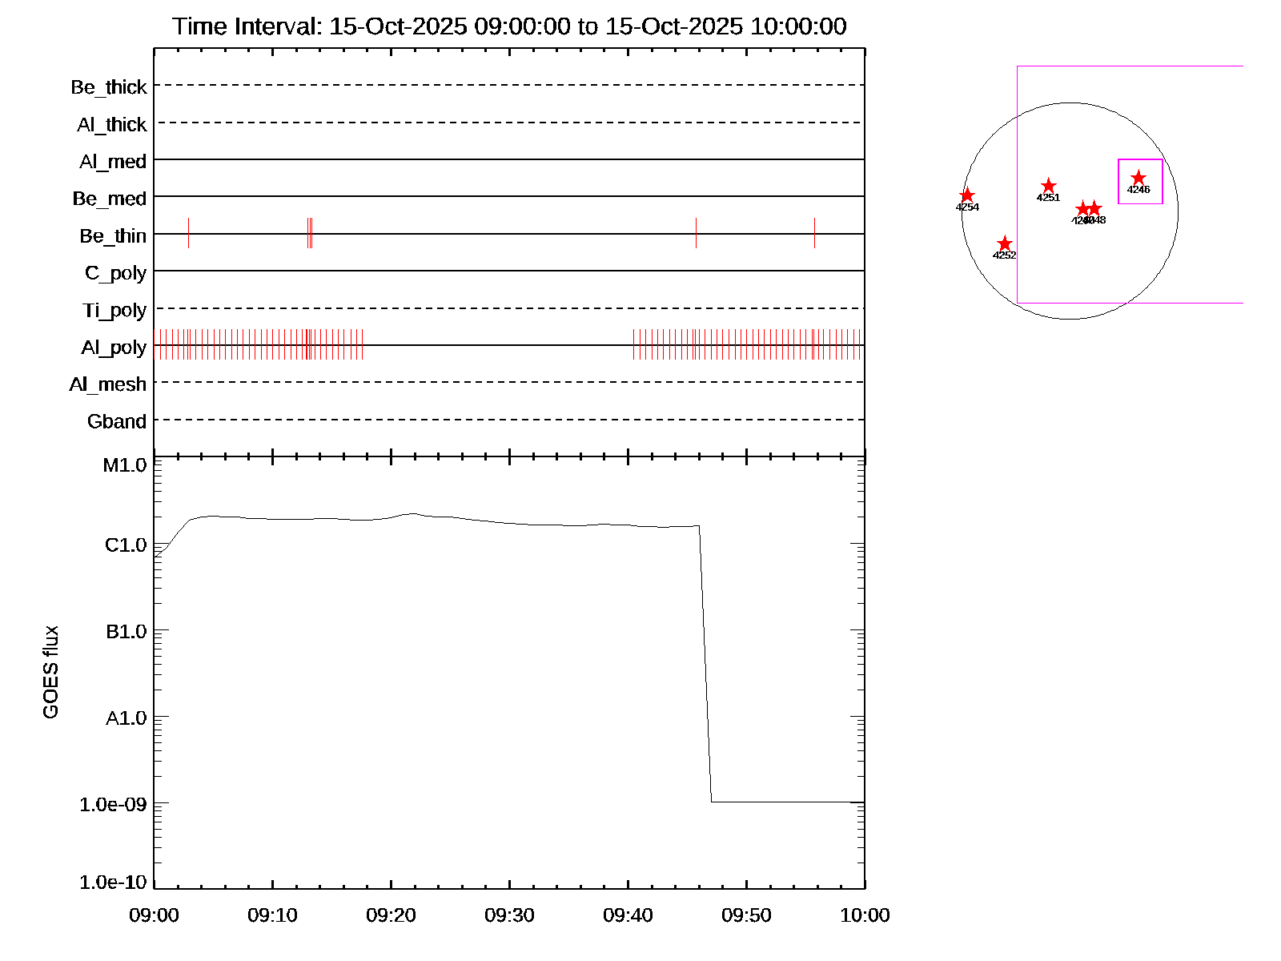Select the red star above label 4252
The width and height of the screenshot is (1281, 961).
(x=1005, y=243)
